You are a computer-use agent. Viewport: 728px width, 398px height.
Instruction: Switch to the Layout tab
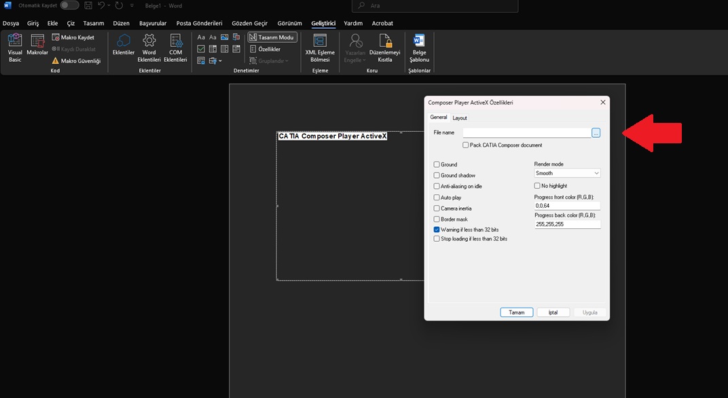pyautogui.click(x=460, y=118)
